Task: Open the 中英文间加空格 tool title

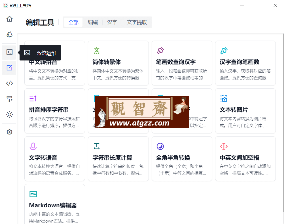Action: click(240, 158)
